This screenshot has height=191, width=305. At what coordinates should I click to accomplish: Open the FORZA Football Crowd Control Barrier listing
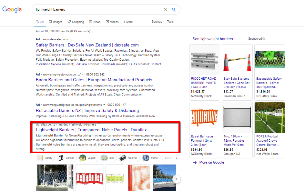point(269,141)
